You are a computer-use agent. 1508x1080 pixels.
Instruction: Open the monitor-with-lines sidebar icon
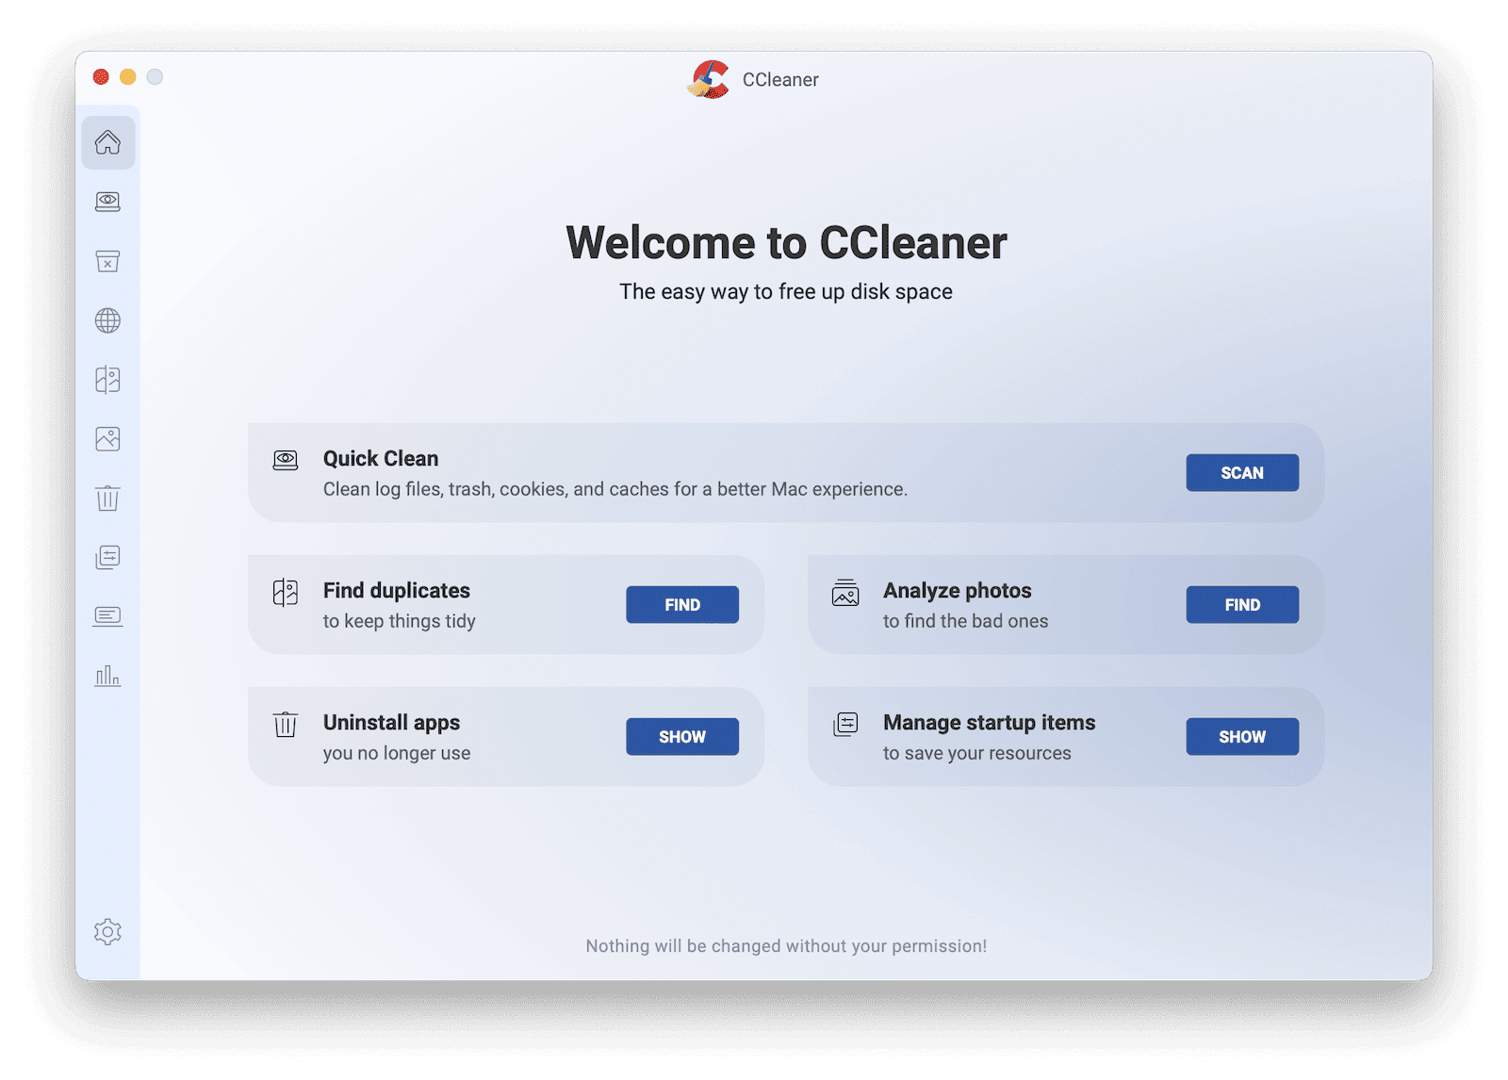(x=108, y=616)
